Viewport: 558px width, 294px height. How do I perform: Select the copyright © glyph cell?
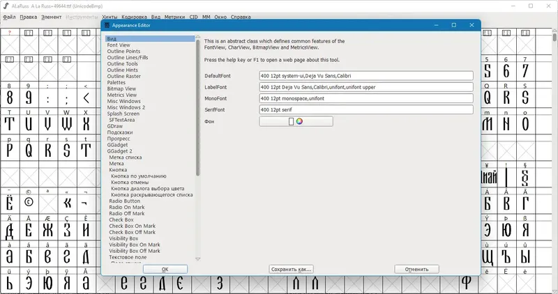29,202
